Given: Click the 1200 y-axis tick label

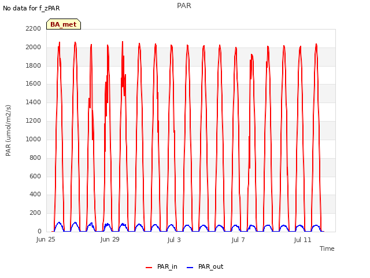Looking at the screenshot, I should tap(34, 121).
